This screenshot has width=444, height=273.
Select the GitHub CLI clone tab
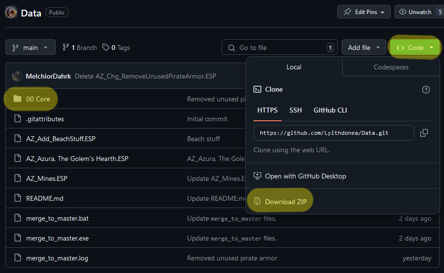coord(330,110)
